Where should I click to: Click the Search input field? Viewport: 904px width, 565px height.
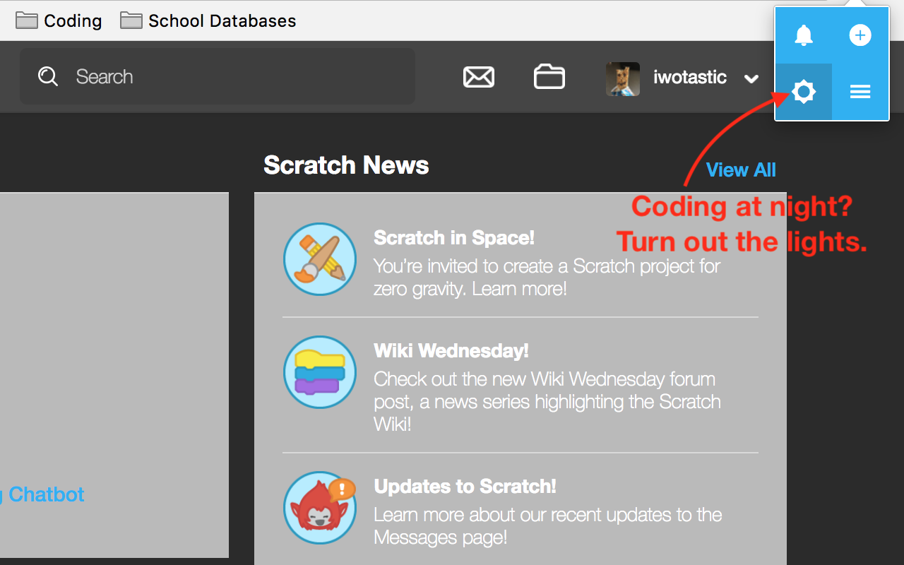tap(218, 76)
